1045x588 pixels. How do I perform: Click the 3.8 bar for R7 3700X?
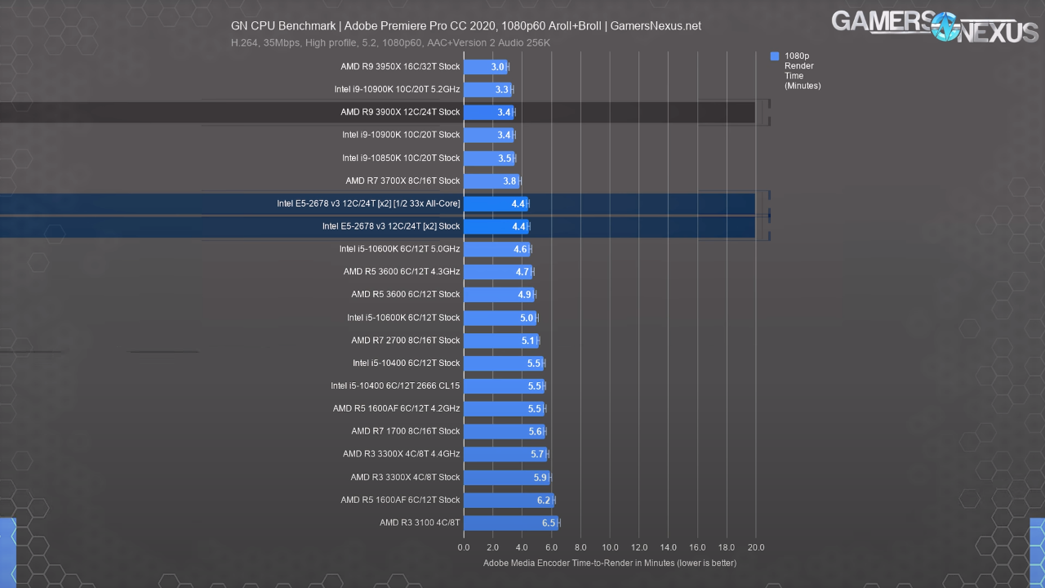pyautogui.click(x=491, y=180)
